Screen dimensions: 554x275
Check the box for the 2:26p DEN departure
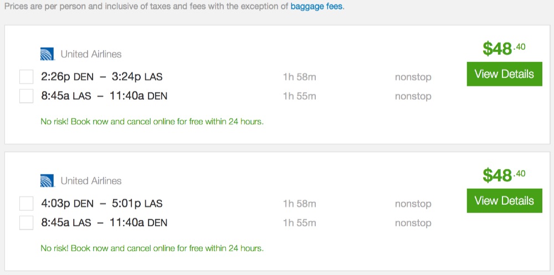pyautogui.click(x=27, y=77)
